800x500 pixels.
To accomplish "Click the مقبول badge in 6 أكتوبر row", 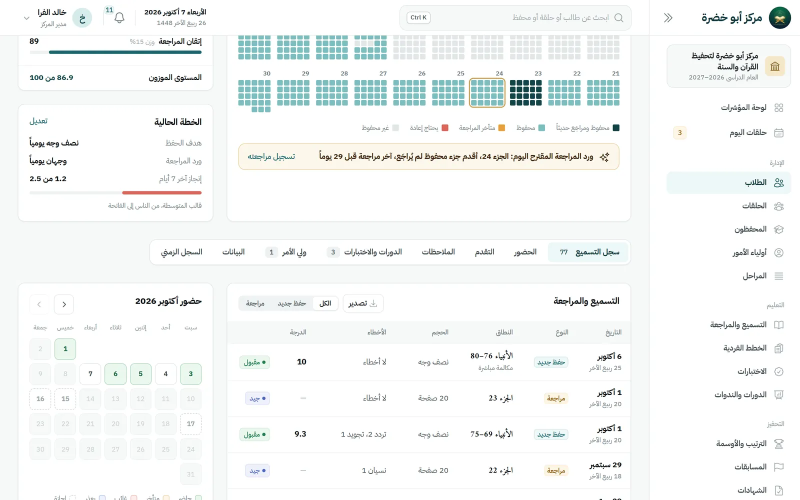I will [x=255, y=362].
